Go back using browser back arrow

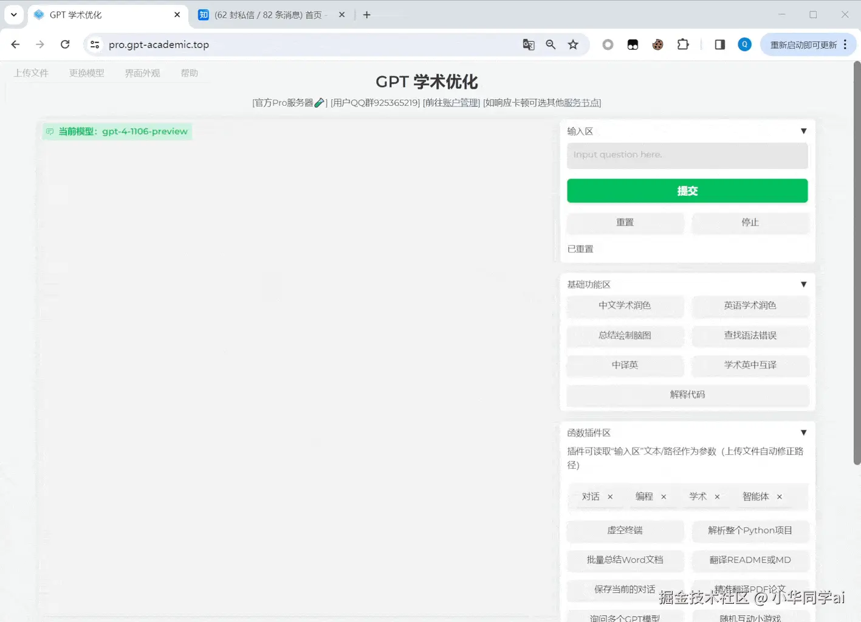click(x=15, y=44)
